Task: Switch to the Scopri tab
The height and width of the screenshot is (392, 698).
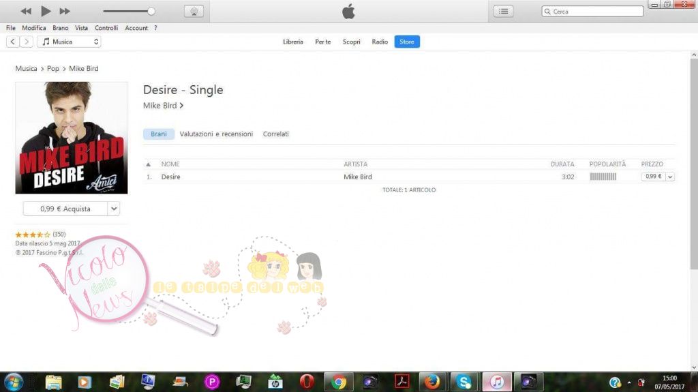Action: [351, 42]
